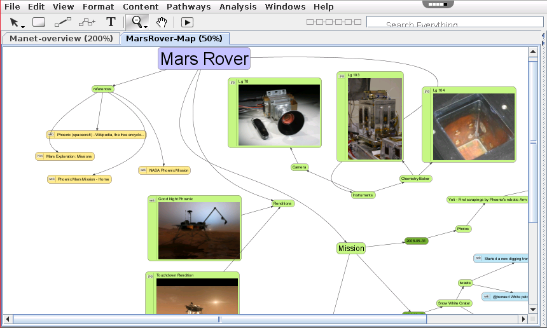The width and height of the screenshot is (547, 328).
Task: Activate the magnifier zoom tool
Action: (137, 22)
